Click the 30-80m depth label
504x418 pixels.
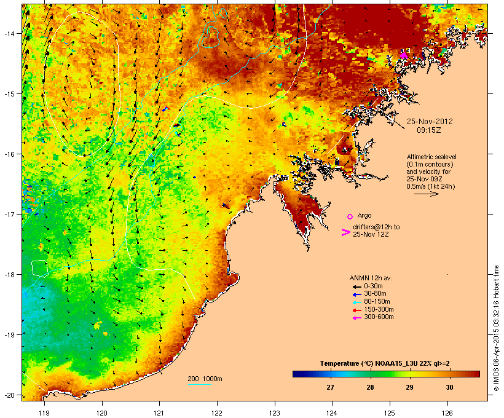tap(375, 294)
